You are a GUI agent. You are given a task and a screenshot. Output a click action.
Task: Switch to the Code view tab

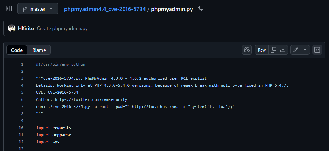point(17,50)
